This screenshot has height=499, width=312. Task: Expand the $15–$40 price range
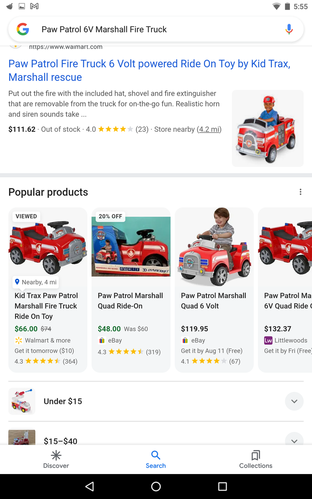coord(294,440)
